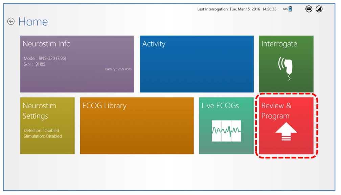Click the Interrogate tile title

(279, 44)
